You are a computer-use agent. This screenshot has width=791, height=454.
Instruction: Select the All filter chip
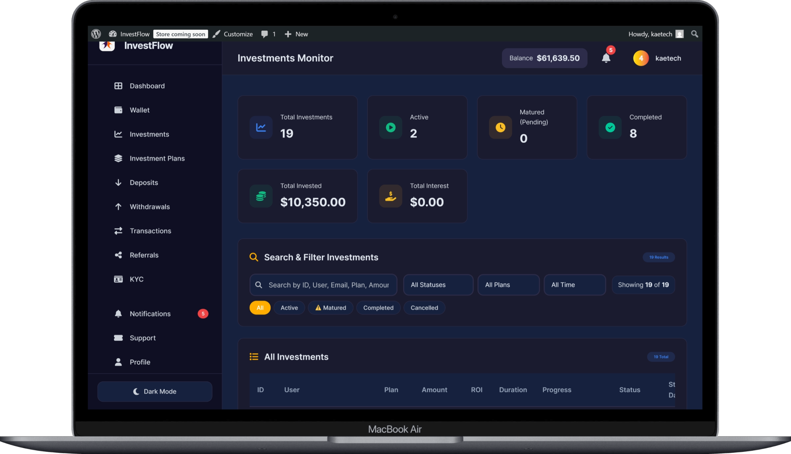[260, 308]
